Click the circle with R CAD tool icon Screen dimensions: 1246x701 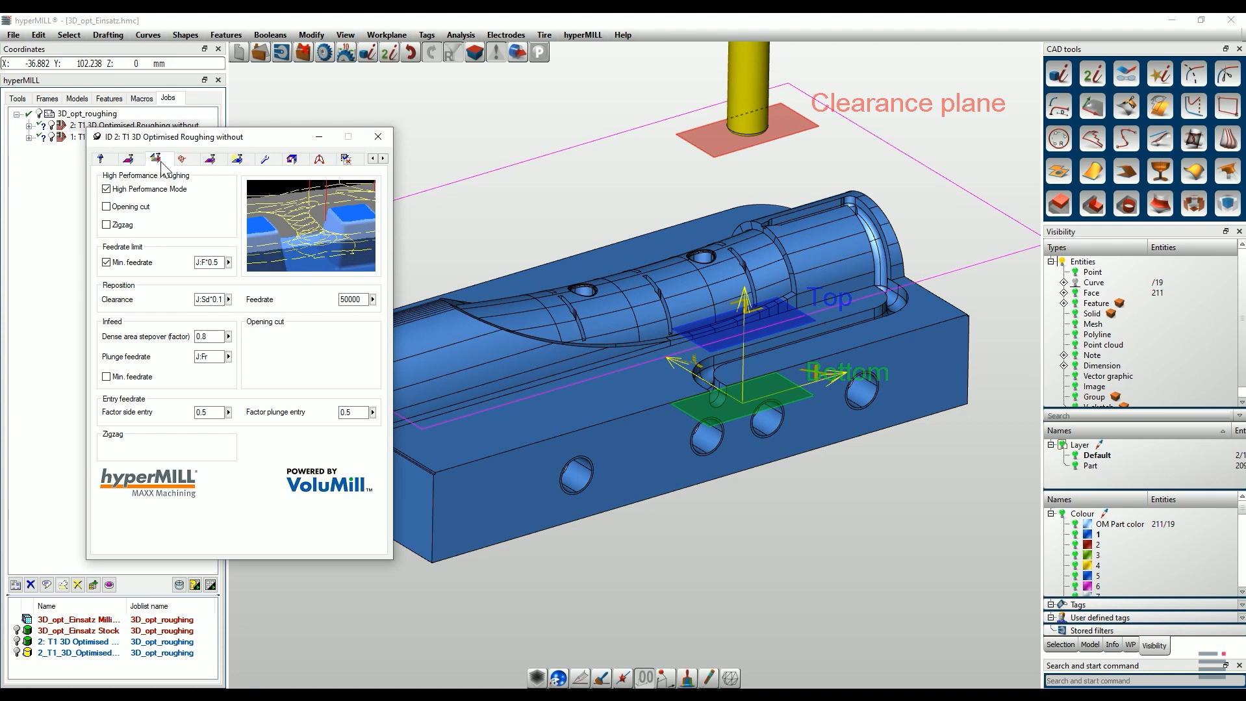pos(1059,138)
